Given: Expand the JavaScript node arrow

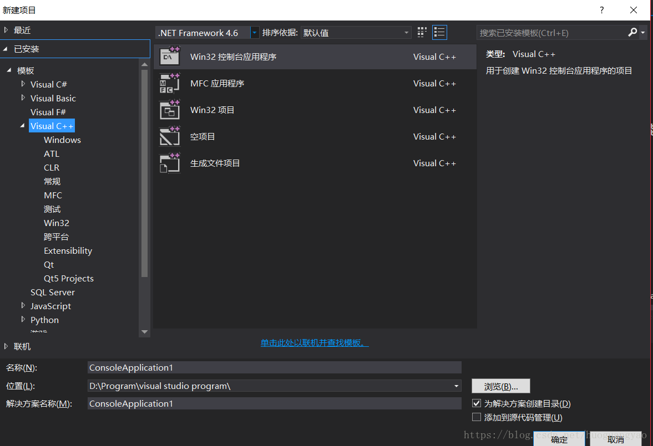Looking at the screenshot, I should click(23, 306).
